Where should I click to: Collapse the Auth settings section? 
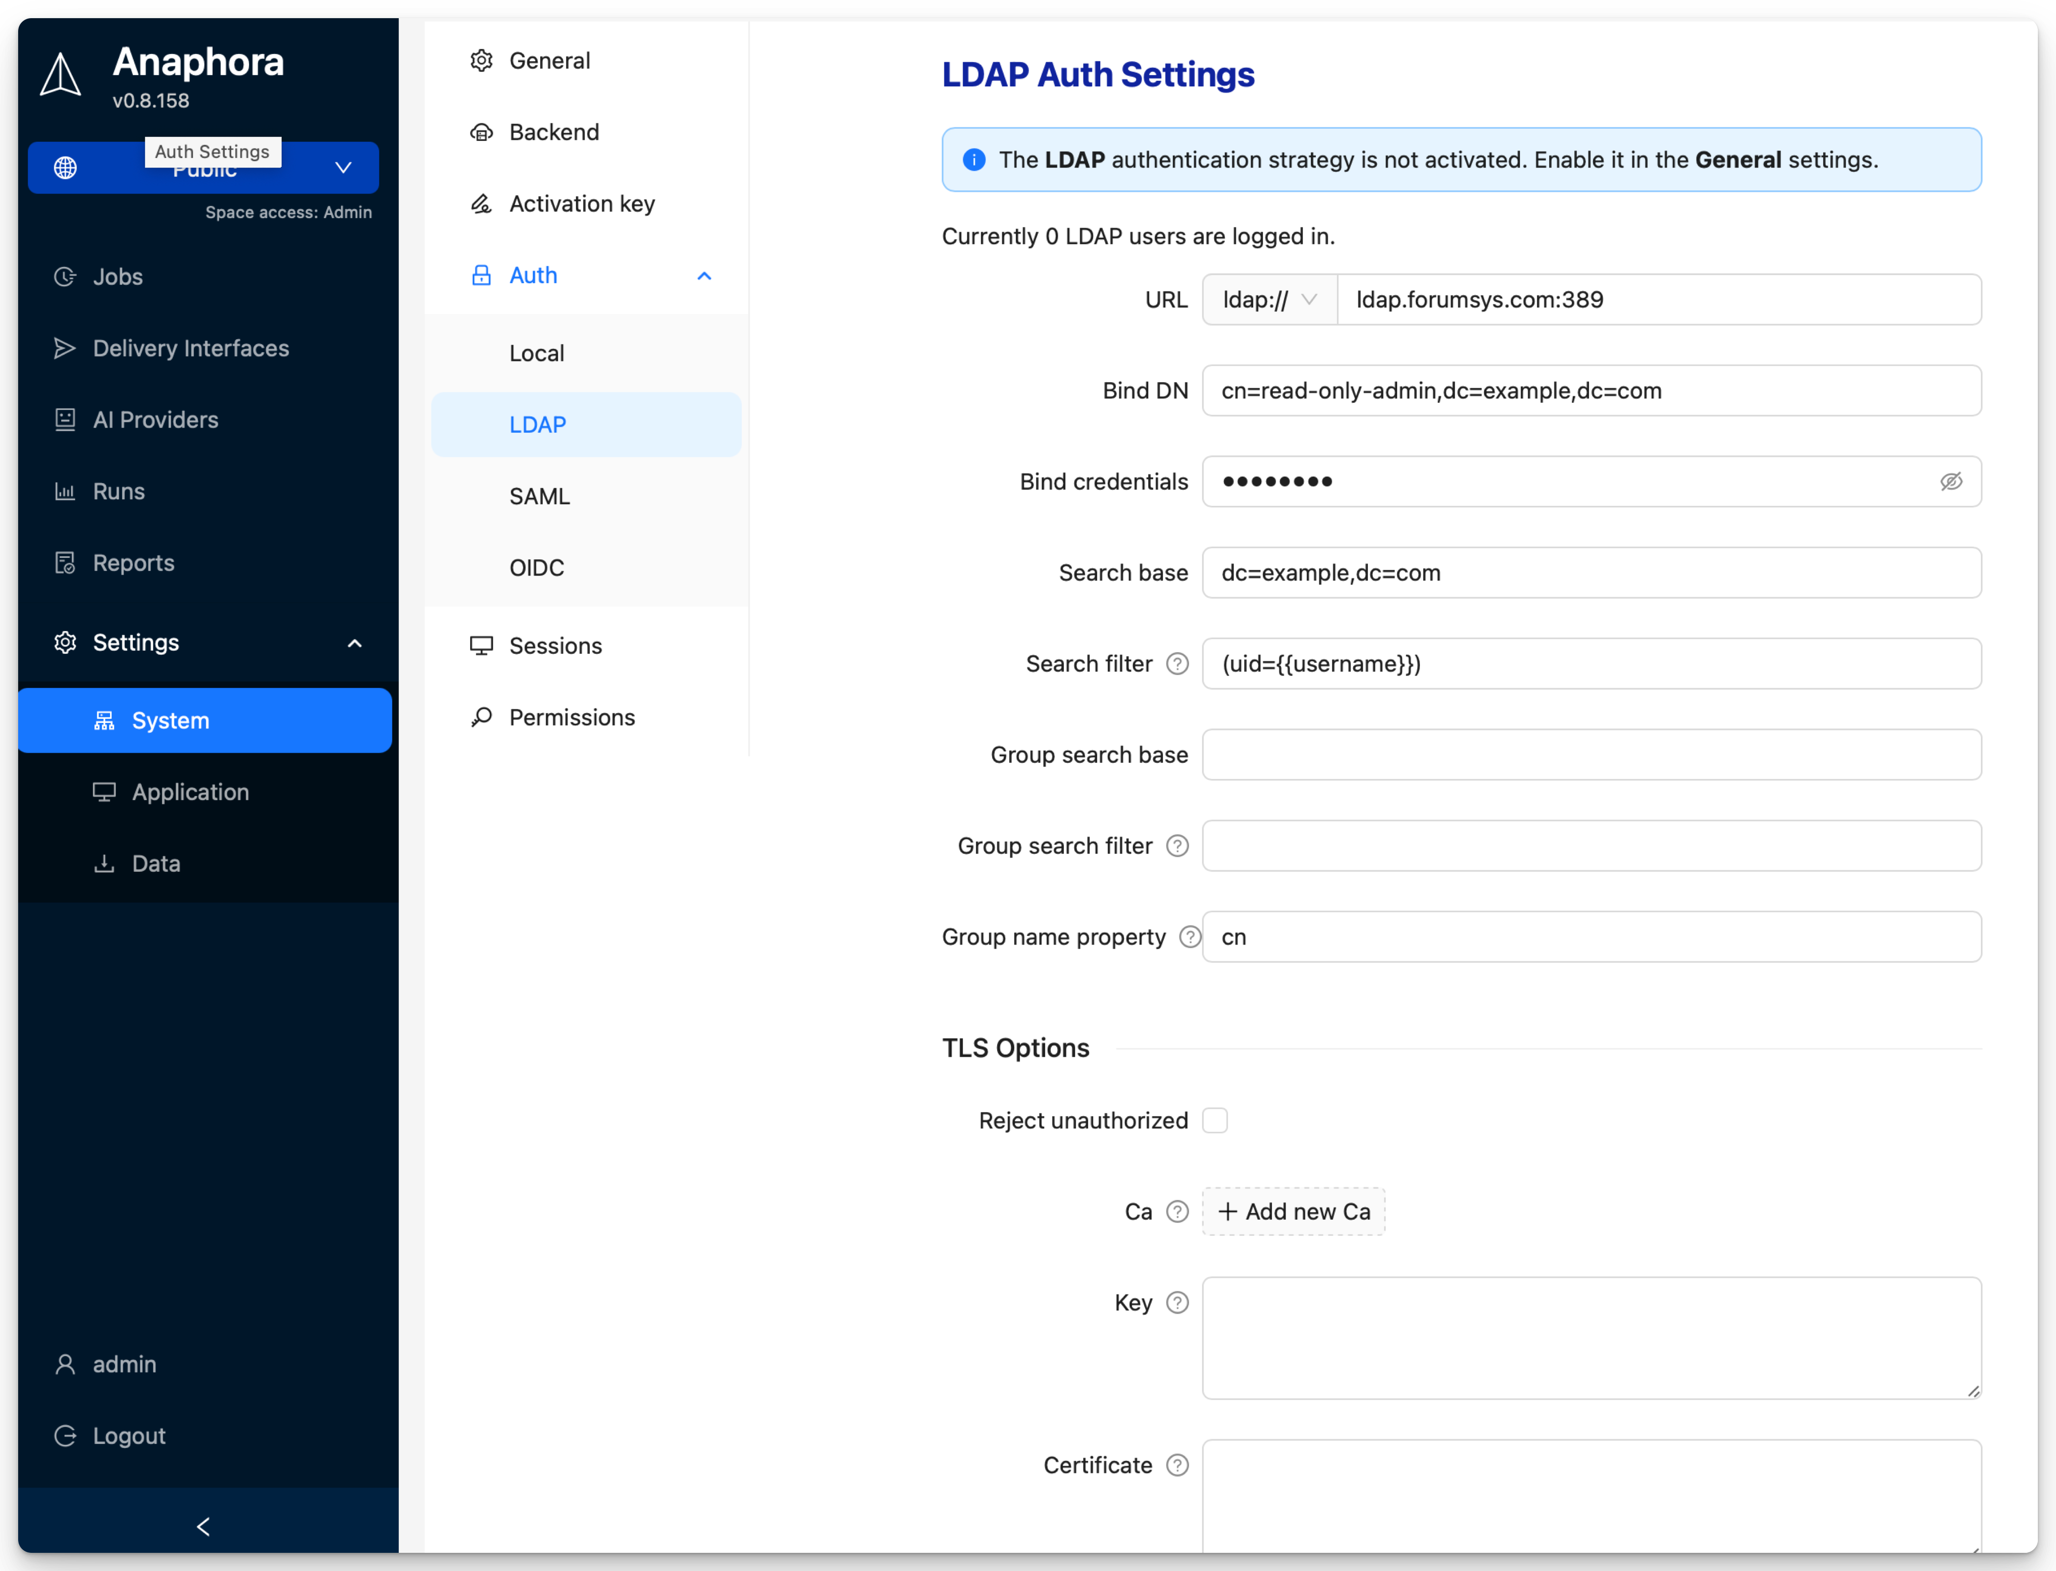[703, 276]
